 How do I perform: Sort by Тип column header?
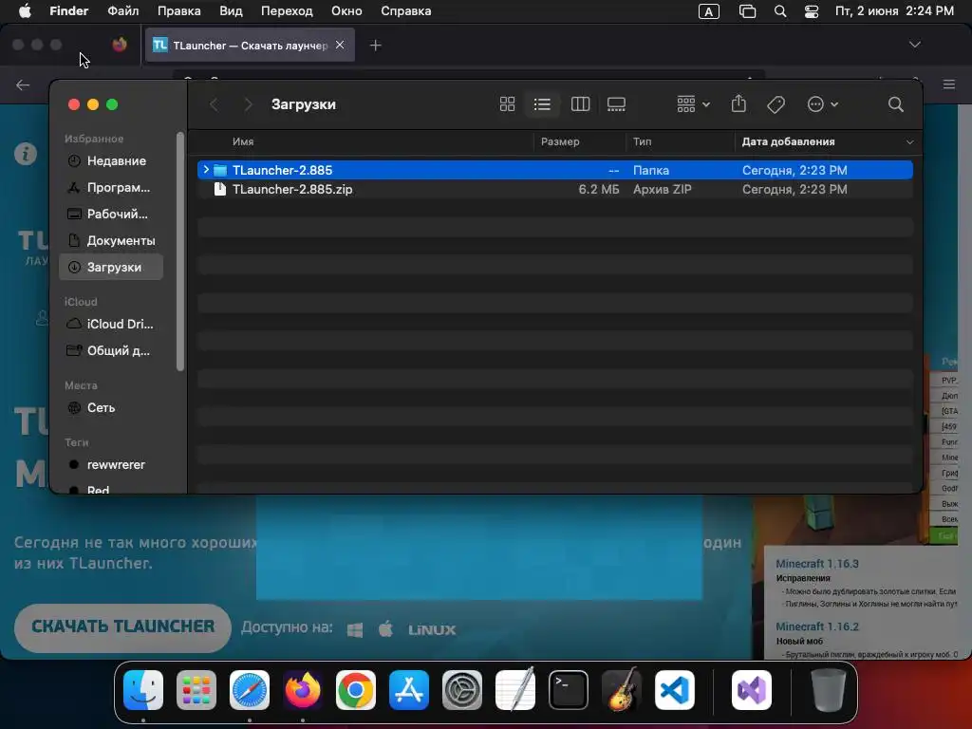click(x=643, y=141)
